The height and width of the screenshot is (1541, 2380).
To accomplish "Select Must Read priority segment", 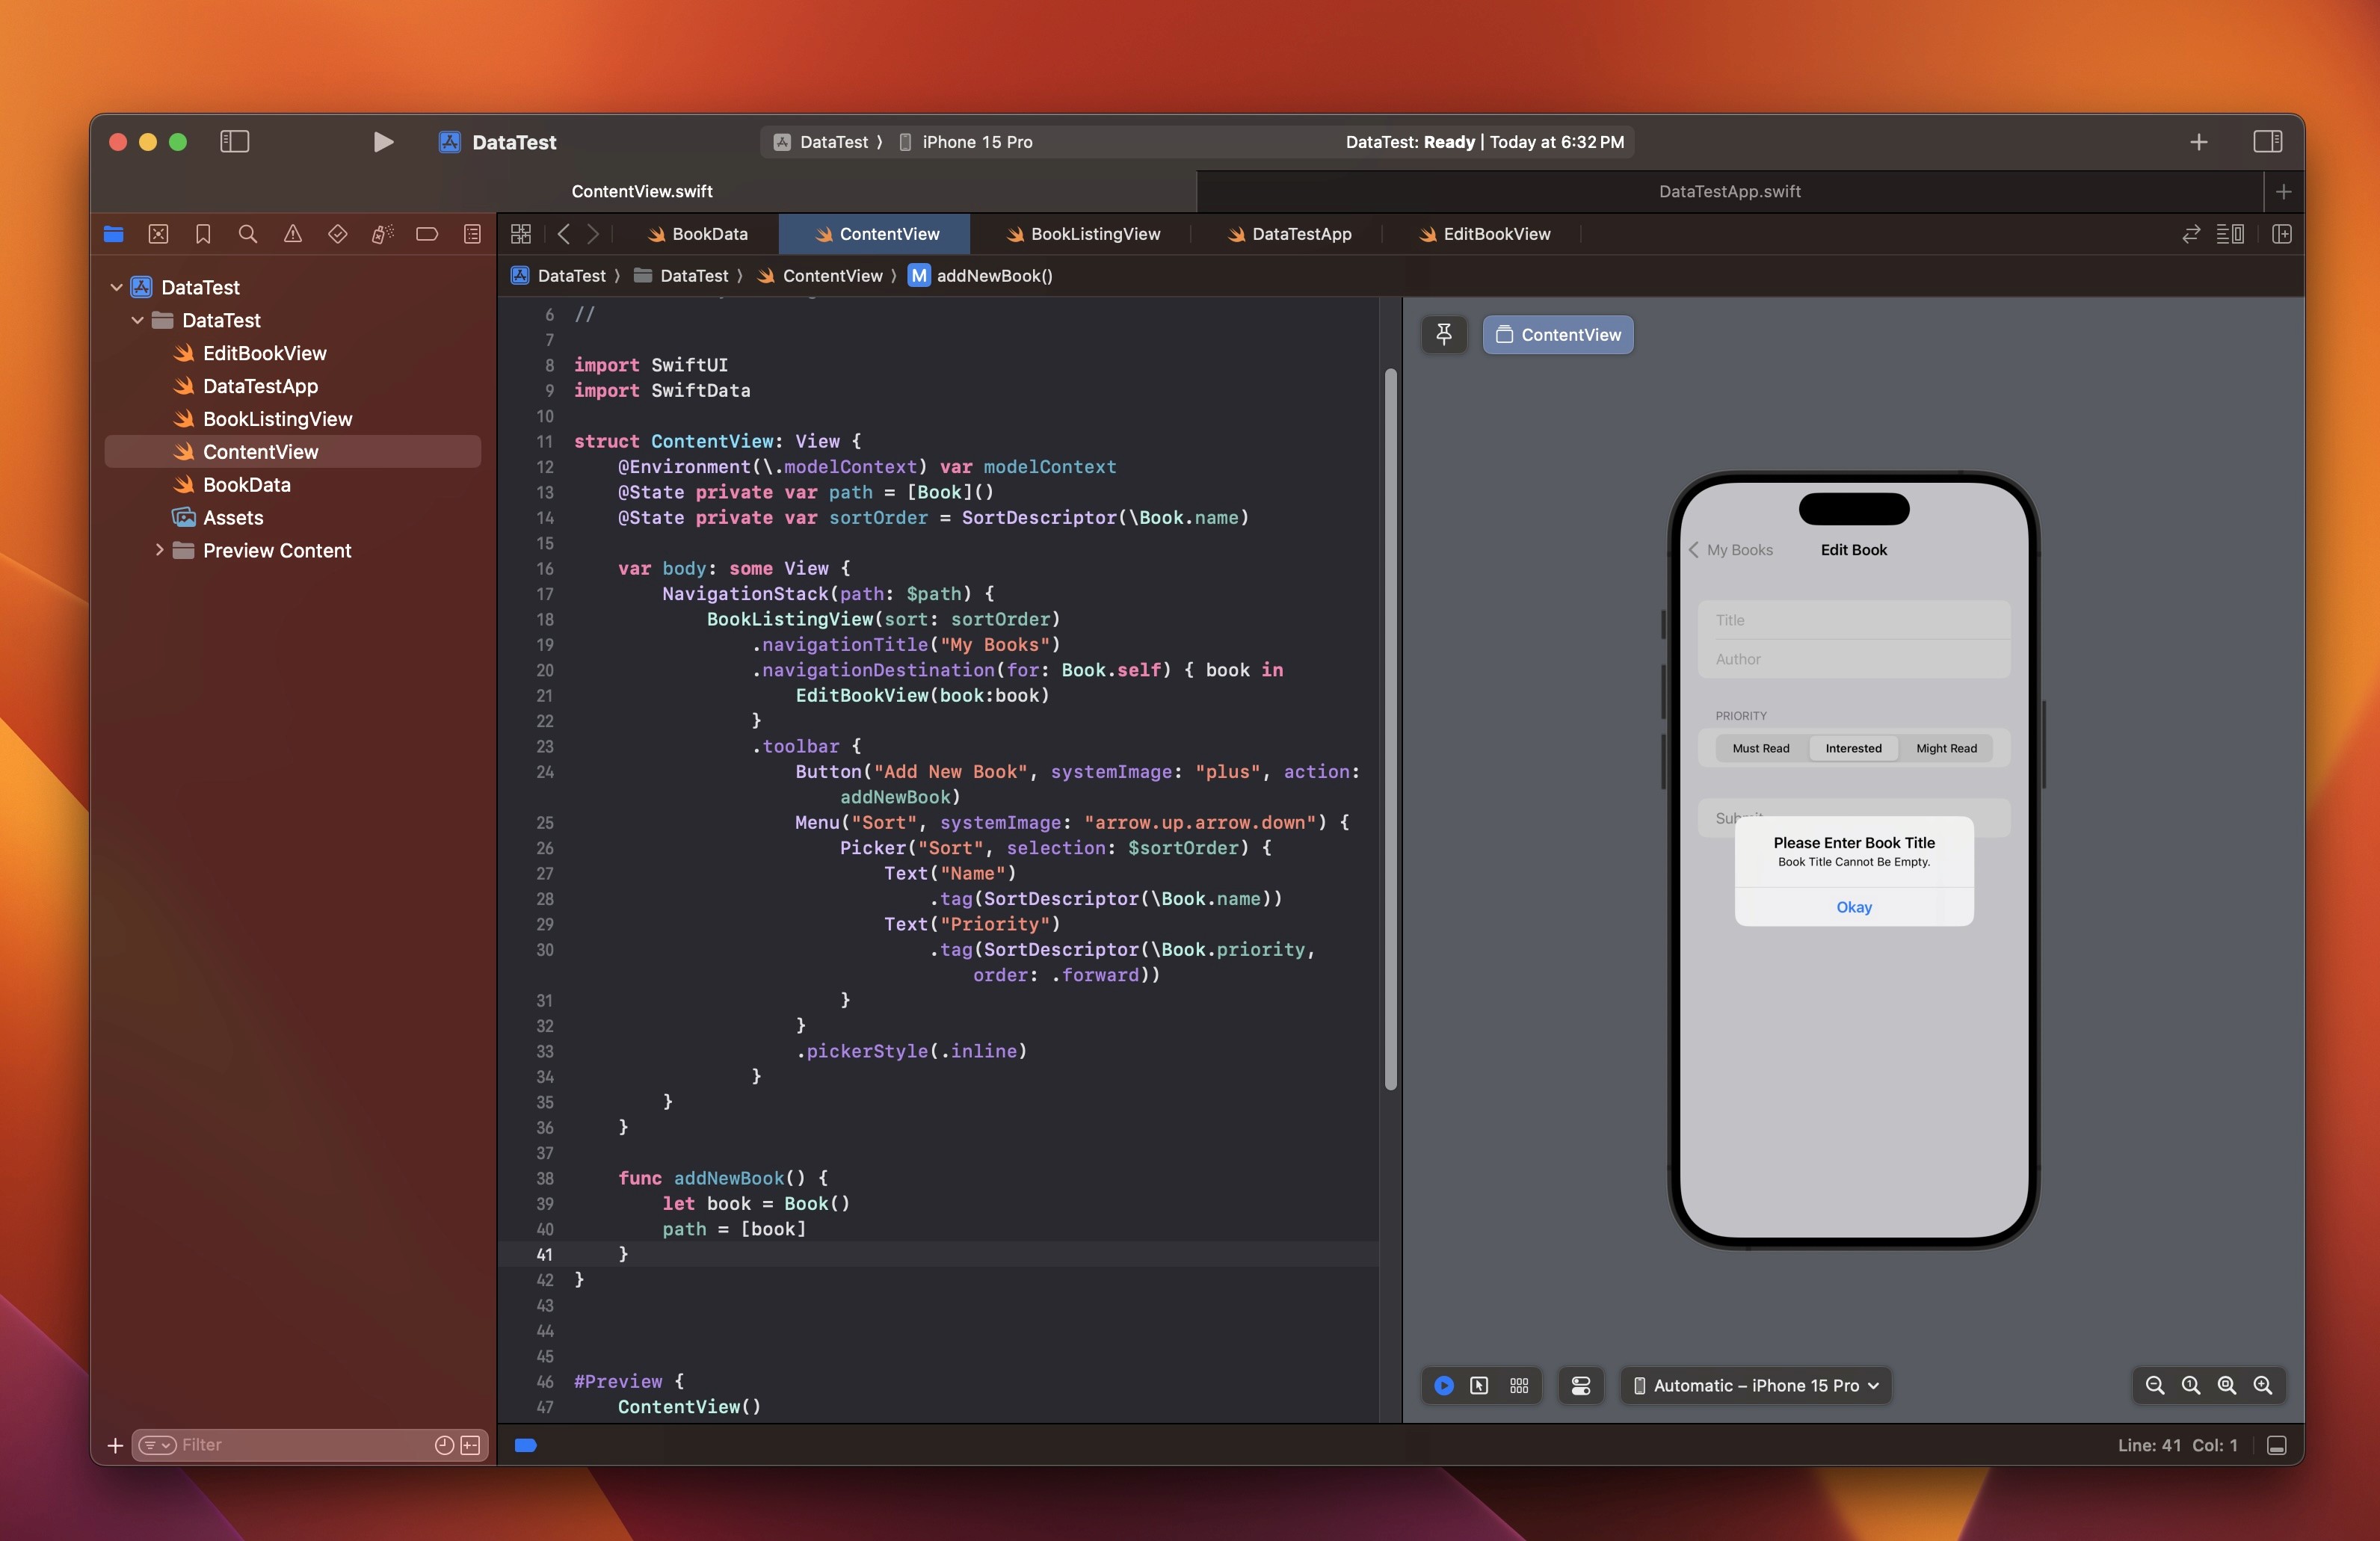I will point(1760,748).
